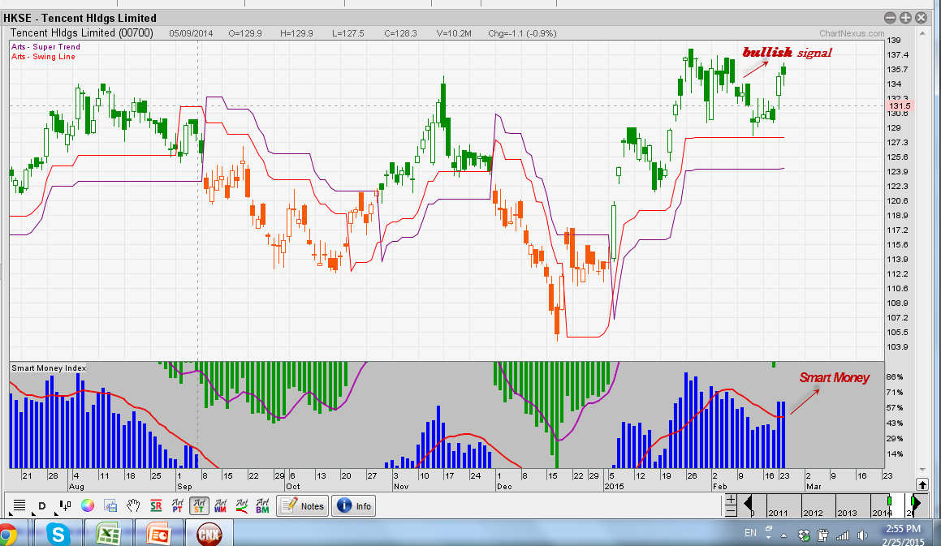This screenshot has width=941, height=546.
Task: Select the hand pan tool
Action: click(133, 505)
